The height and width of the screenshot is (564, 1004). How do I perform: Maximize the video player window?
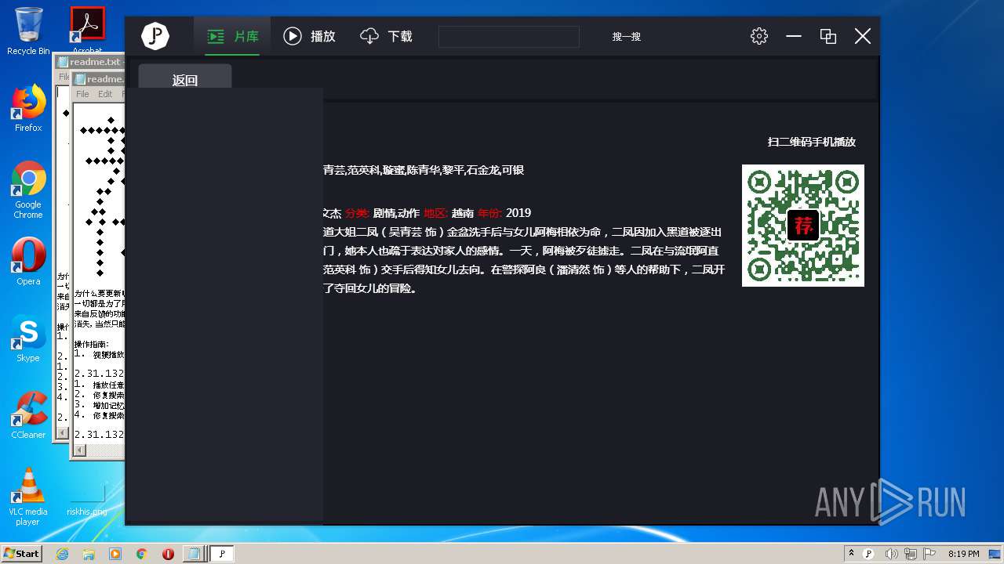click(x=828, y=36)
